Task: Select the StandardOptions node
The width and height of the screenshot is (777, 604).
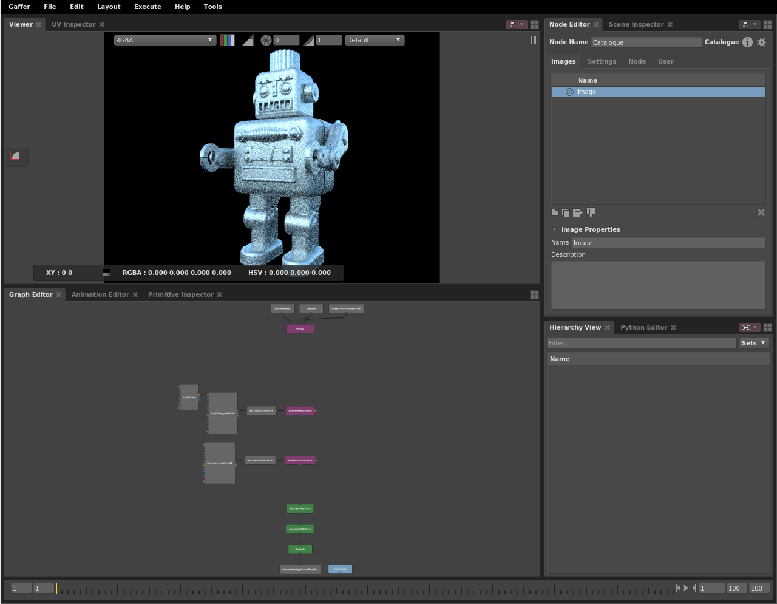Action: click(x=300, y=509)
